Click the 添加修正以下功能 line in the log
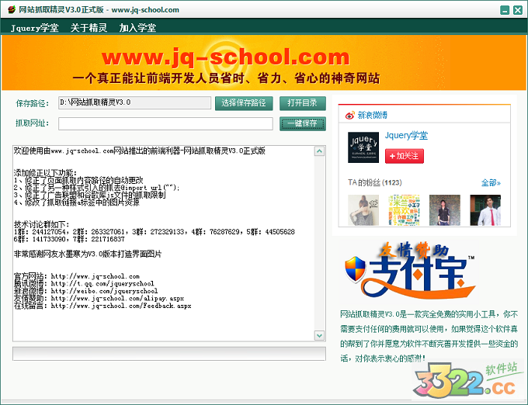Viewport: 528px width, 405px height. tap(46, 173)
